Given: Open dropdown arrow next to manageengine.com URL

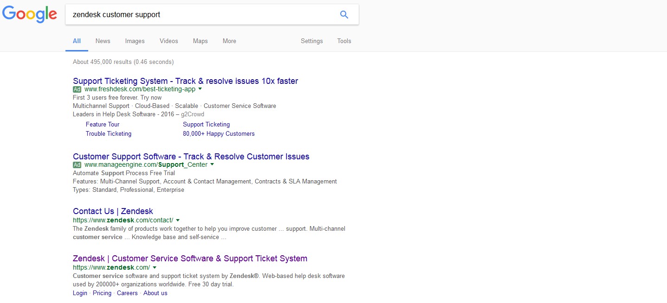Looking at the screenshot, I should 212,164.
